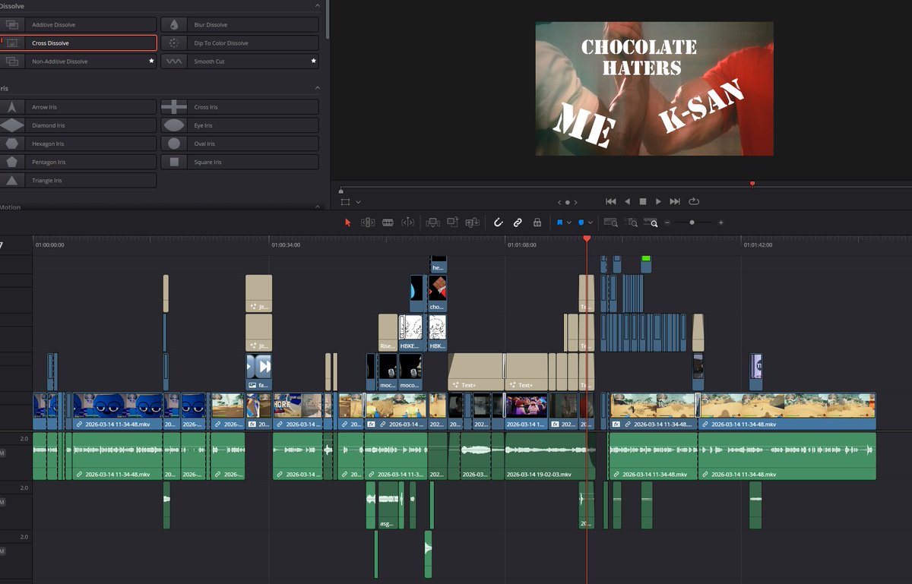Click the effects panel vertical scrollbar
Image resolution: width=912 pixels, height=584 pixels.
click(328, 19)
